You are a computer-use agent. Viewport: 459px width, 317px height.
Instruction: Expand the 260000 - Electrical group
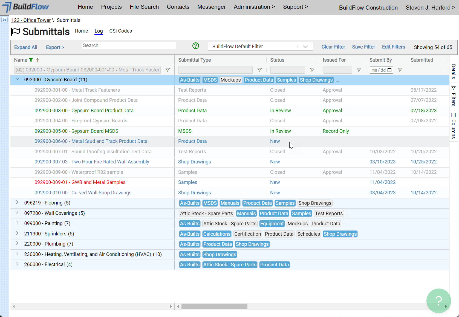[17, 264]
